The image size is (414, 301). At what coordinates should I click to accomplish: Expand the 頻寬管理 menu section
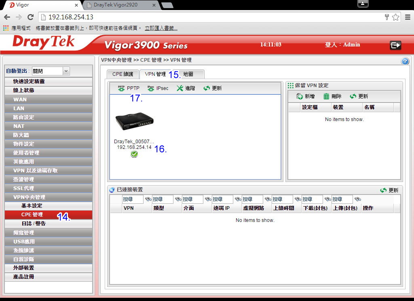pos(49,232)
